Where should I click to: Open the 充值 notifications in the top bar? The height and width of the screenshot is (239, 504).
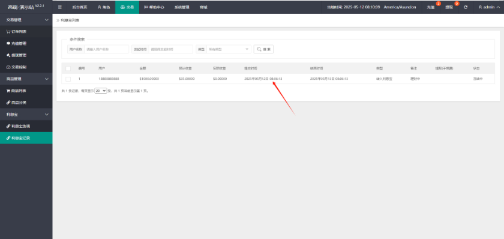point(431,7)
